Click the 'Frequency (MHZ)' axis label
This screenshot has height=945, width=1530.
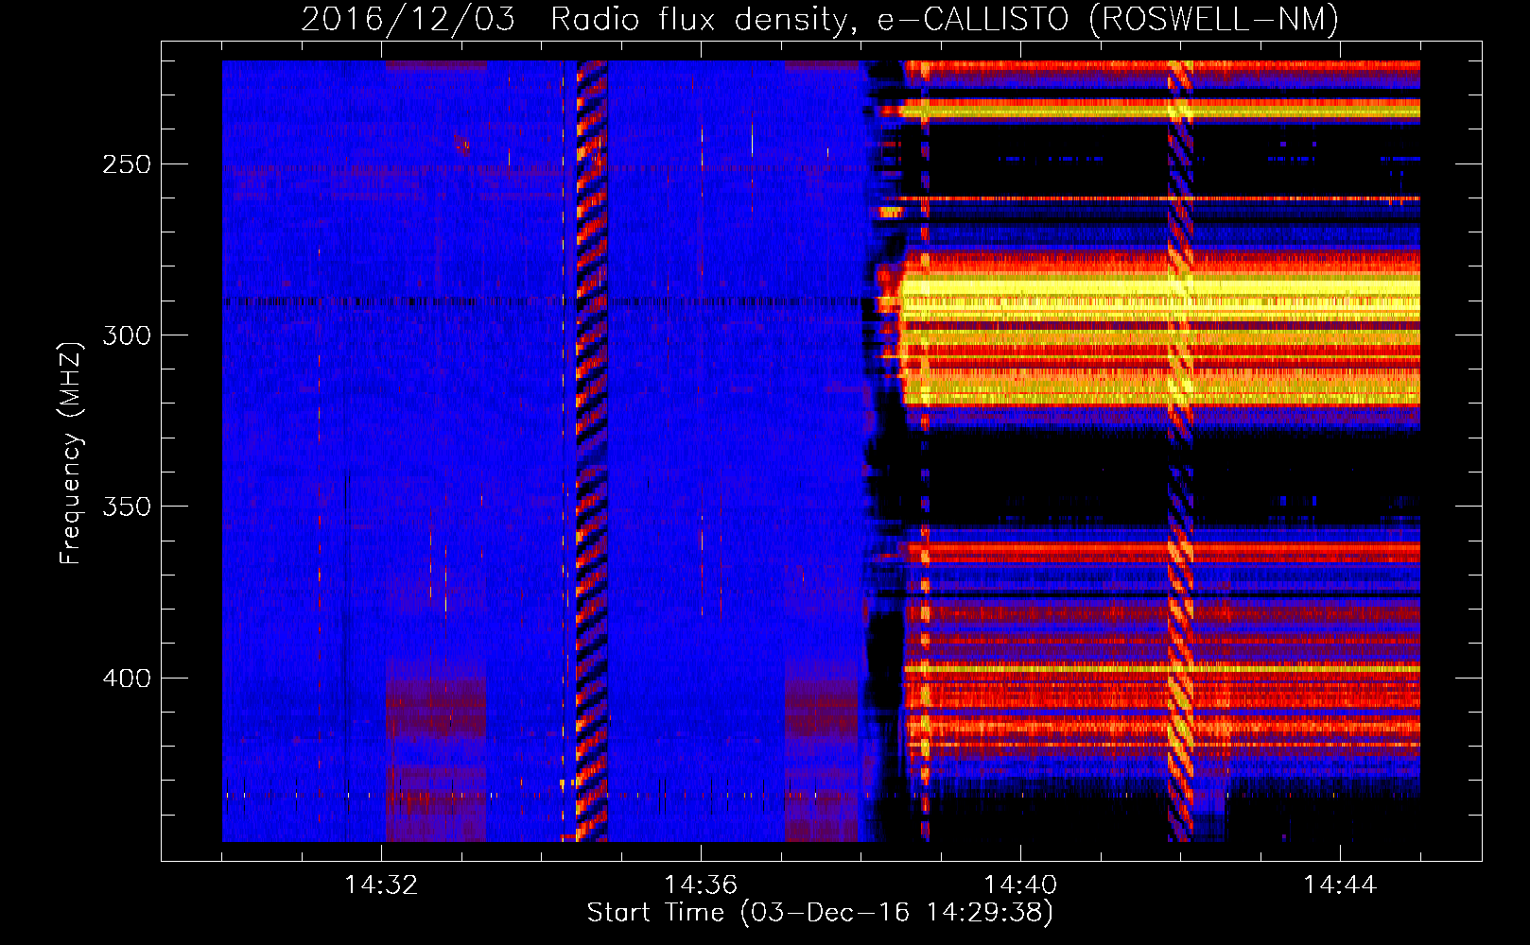(71, 453)
